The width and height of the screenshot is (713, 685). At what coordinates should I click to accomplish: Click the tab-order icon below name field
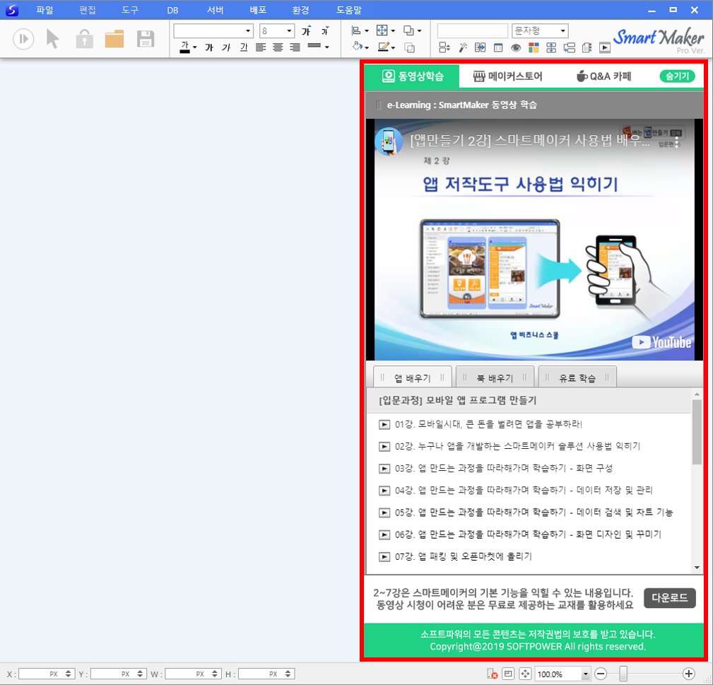coord(444,47)
